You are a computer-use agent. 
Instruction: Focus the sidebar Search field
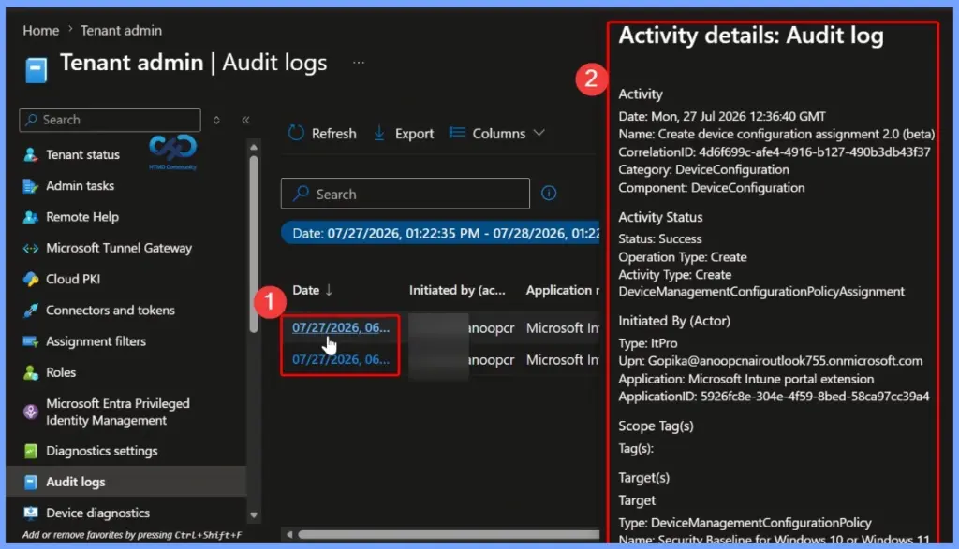click(x=111, y=121)
